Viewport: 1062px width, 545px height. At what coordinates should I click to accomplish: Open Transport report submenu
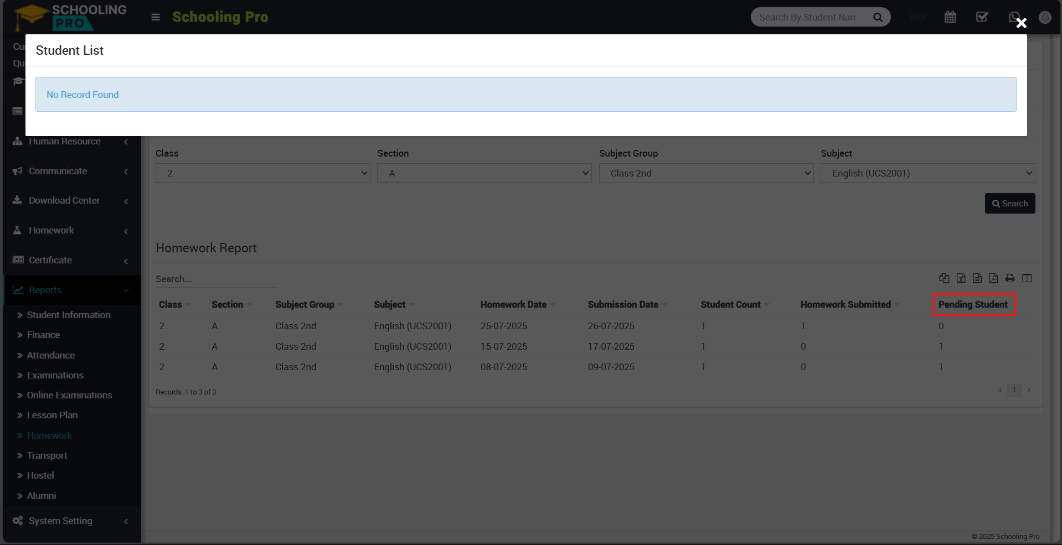point(47,455)
